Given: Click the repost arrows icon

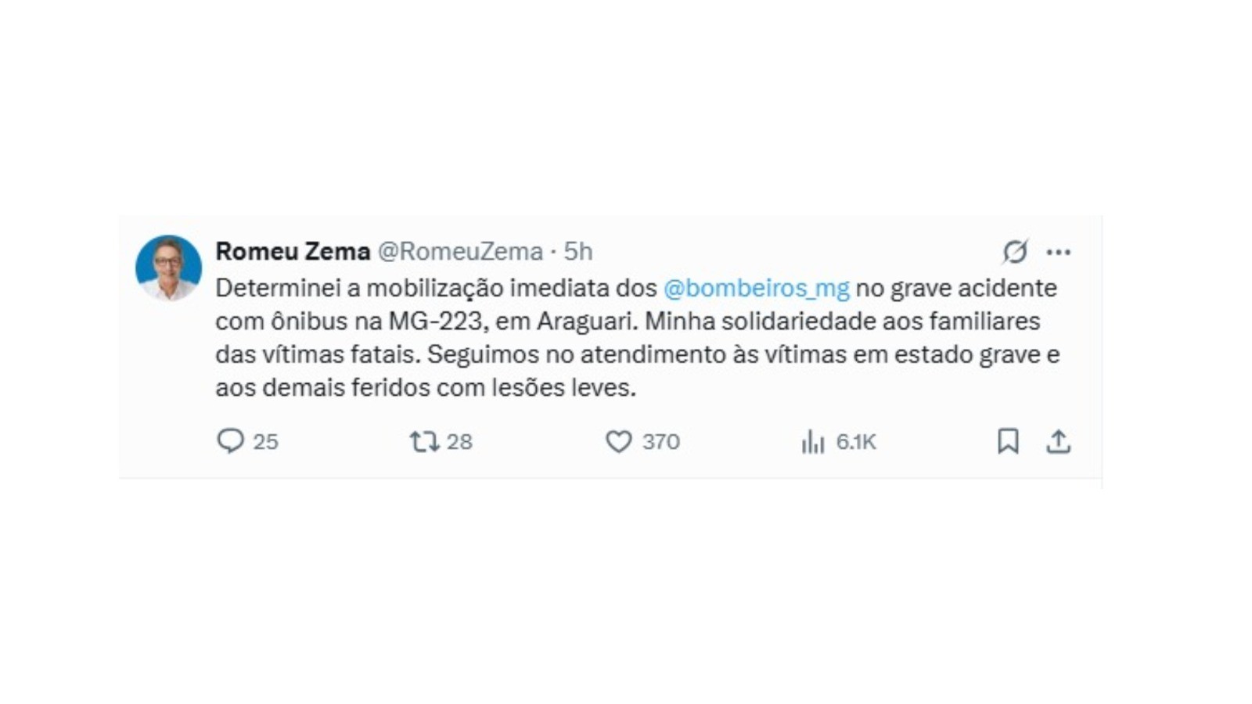Looking at the screenshot, I should [424, 442].
